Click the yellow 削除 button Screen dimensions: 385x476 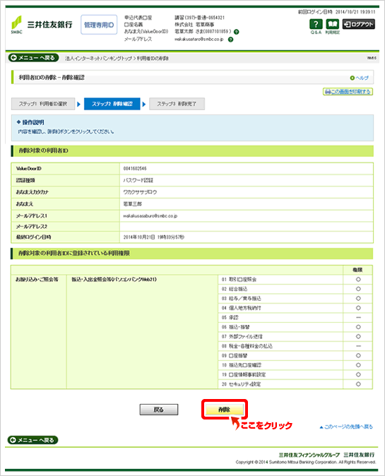pyautogui.click(x=225, y=410)
